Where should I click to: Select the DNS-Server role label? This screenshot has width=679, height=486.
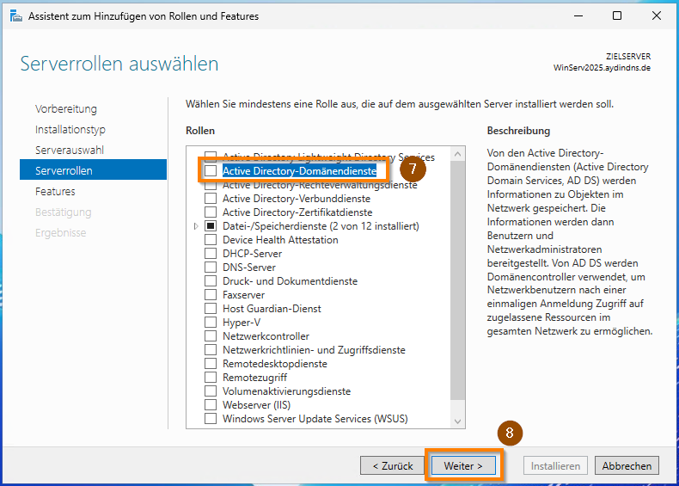pyautogui.click(x=249, y=268)
